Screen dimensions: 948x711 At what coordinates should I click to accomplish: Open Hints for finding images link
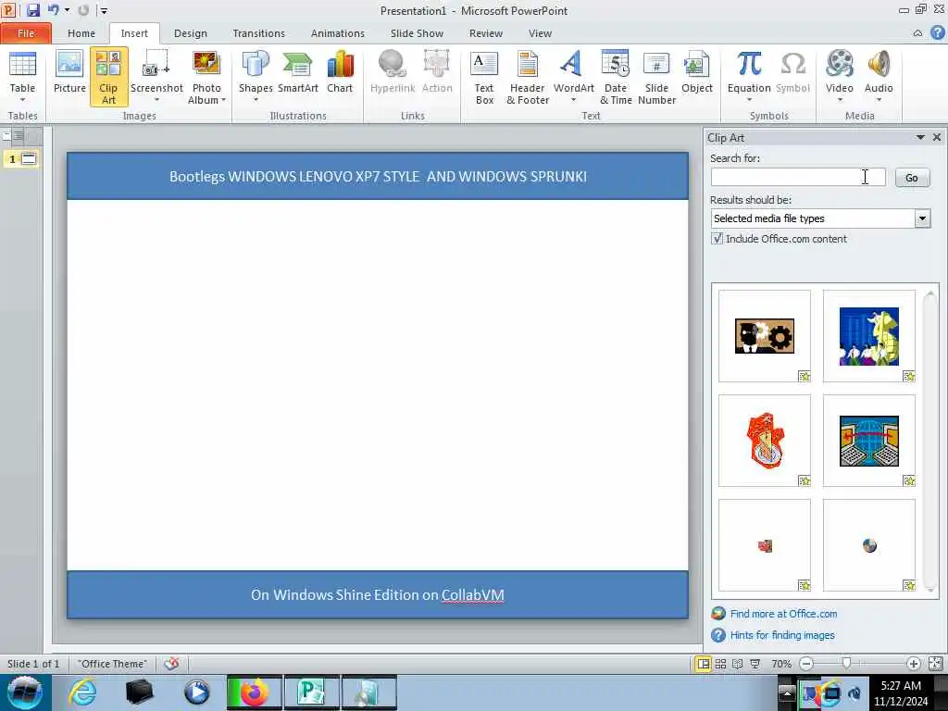[781, 635]
